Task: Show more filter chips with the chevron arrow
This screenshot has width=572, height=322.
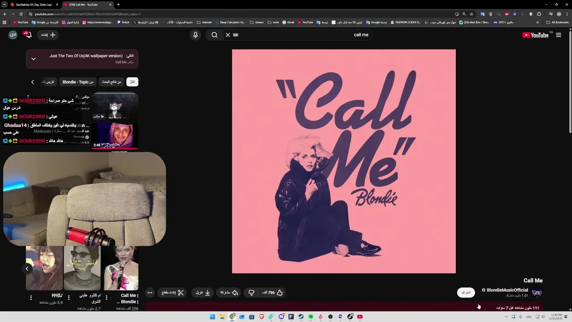Action: coord(32,82)
